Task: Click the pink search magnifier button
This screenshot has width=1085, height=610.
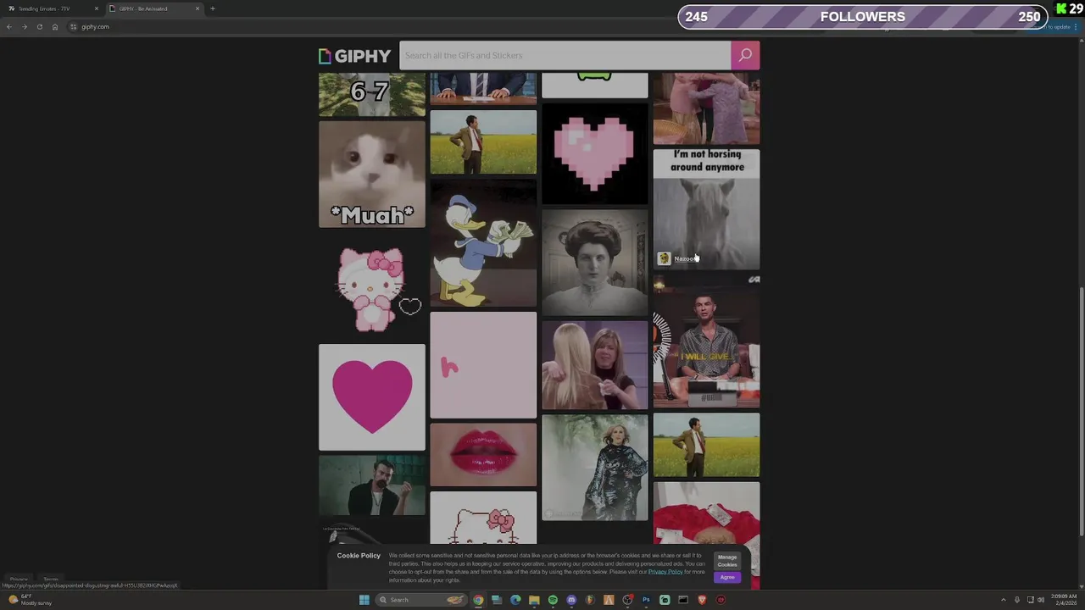Action: [x=745, y=55]
